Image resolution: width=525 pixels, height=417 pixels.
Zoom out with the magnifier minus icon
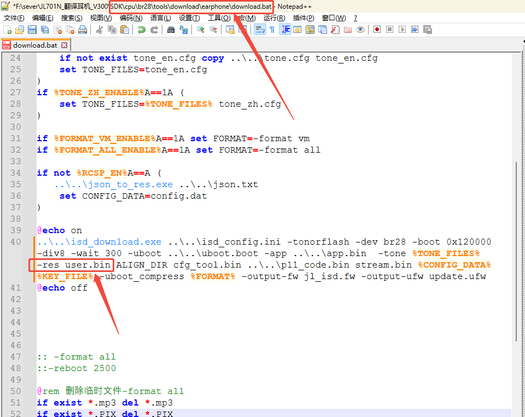pyautogui.click(x=213, y=30)
